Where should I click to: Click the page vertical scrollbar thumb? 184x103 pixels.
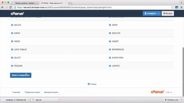click(183, 72)
